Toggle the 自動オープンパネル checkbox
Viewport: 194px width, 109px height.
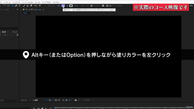[107, 6]
